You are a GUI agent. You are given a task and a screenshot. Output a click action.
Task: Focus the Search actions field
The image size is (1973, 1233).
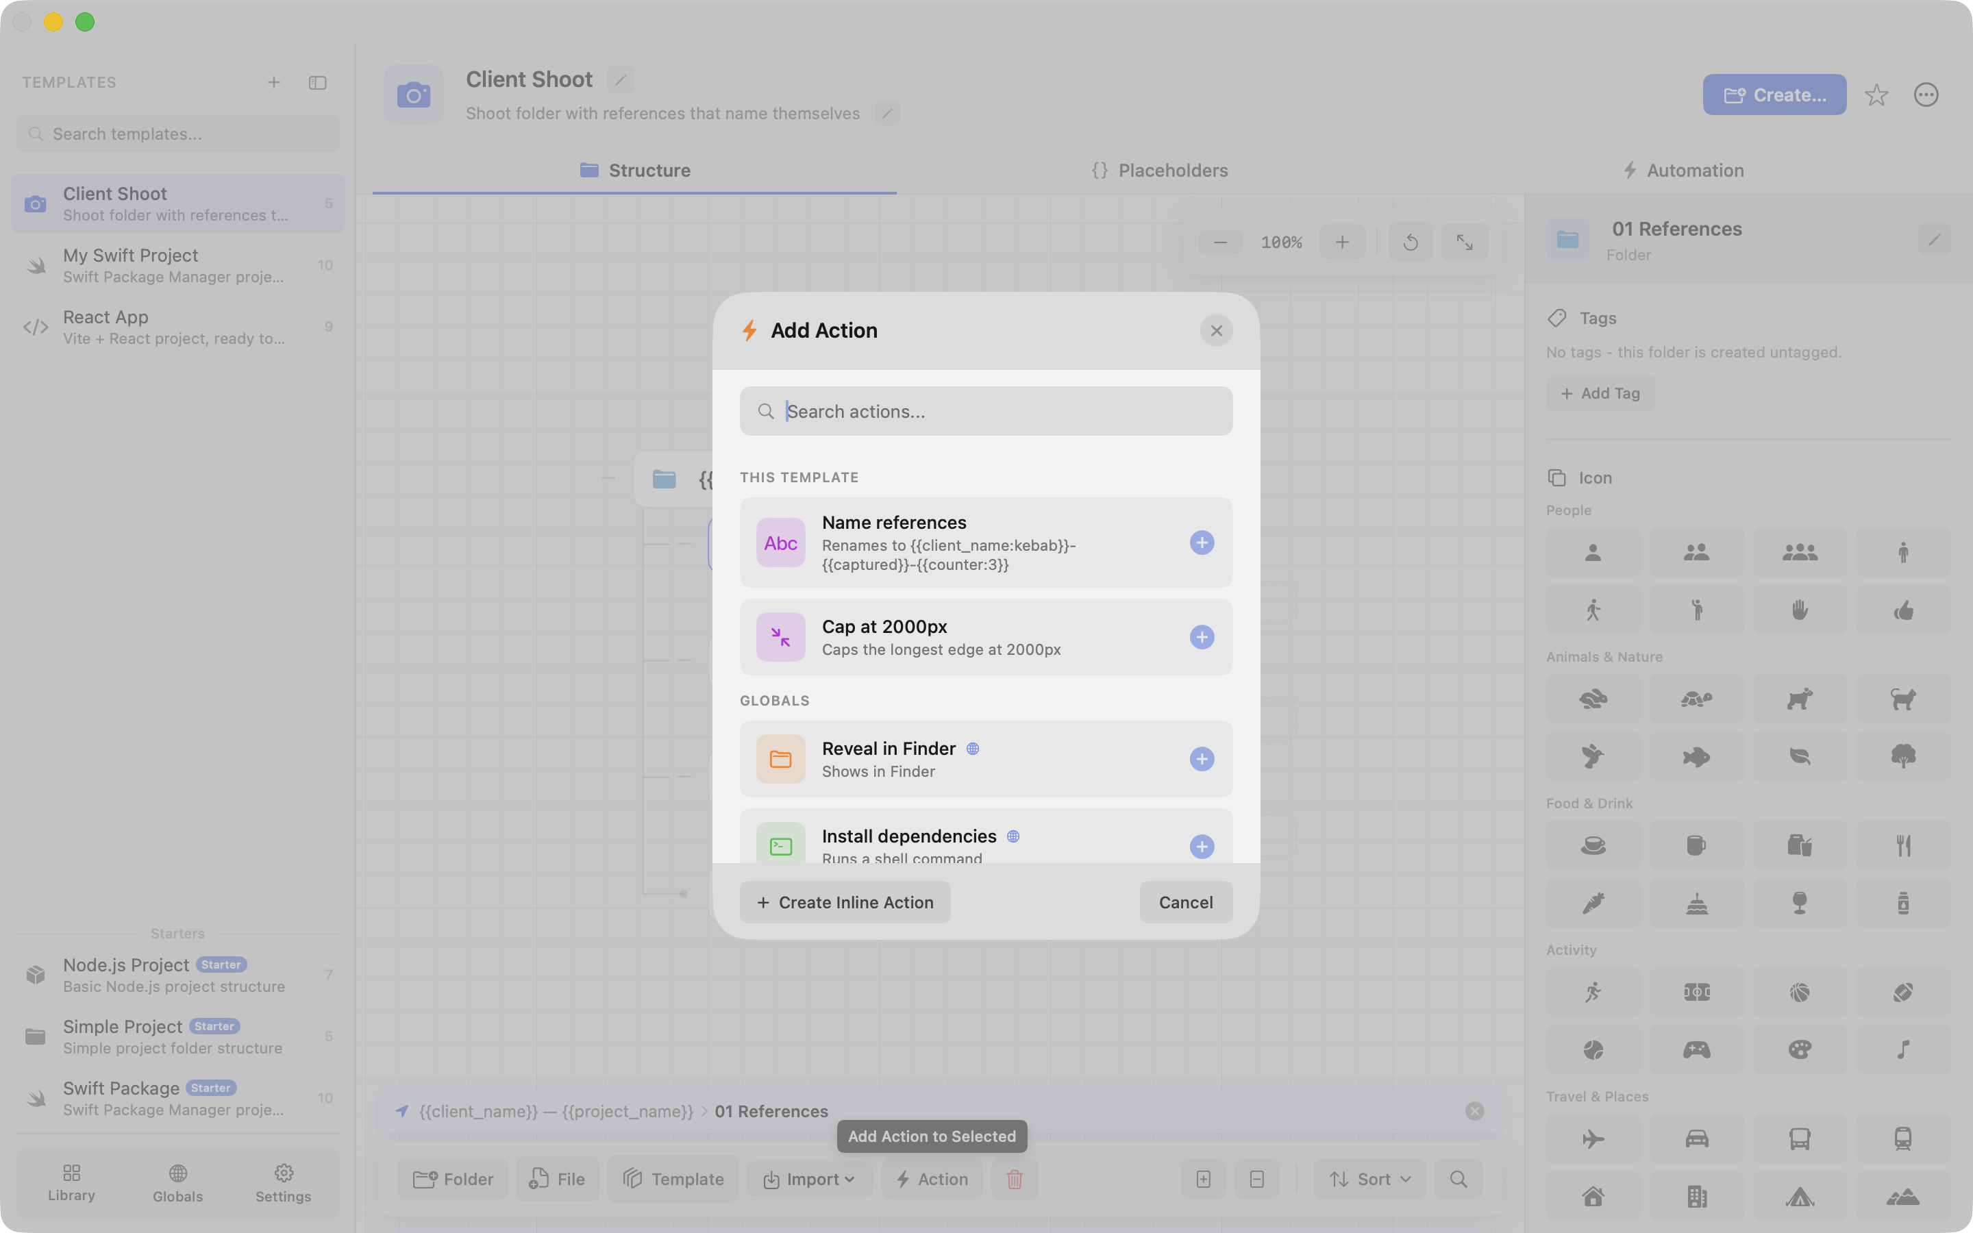(986, 411)
